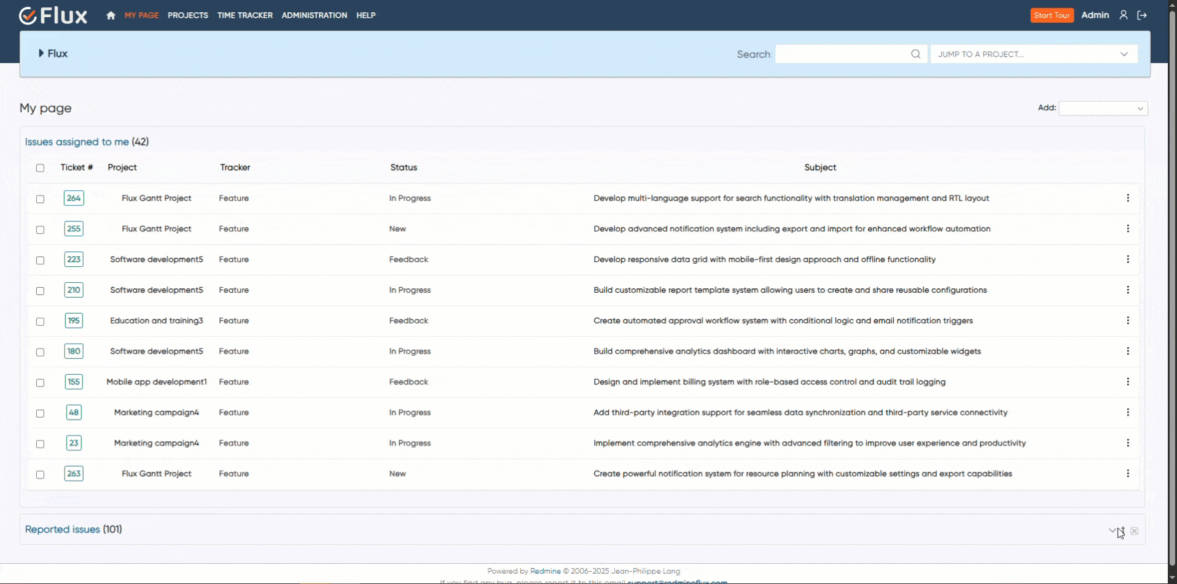
Task: Open the three-dot menu for ticket 264
Action: tap(1127, 198)
